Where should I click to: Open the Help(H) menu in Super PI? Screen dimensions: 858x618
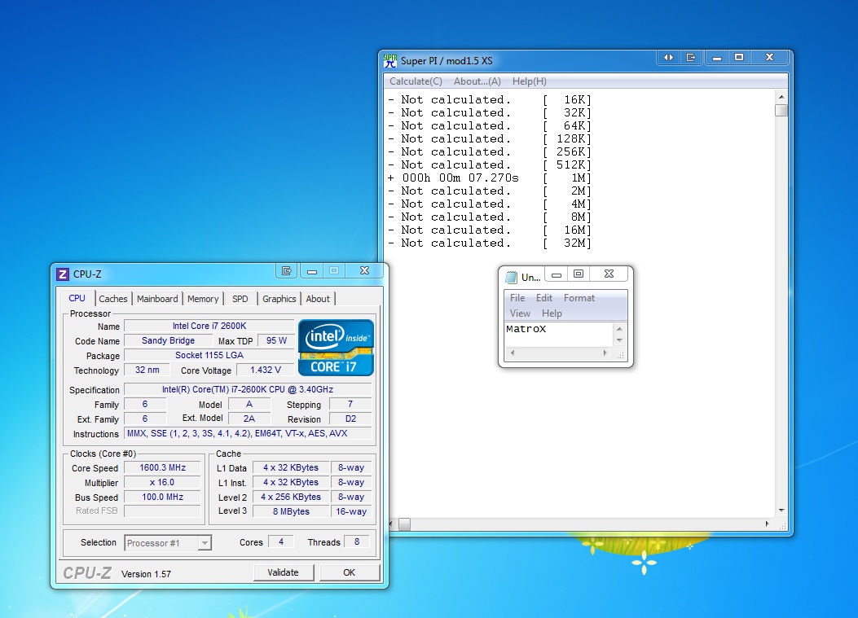pyautogui.click(x=529, y=81)
